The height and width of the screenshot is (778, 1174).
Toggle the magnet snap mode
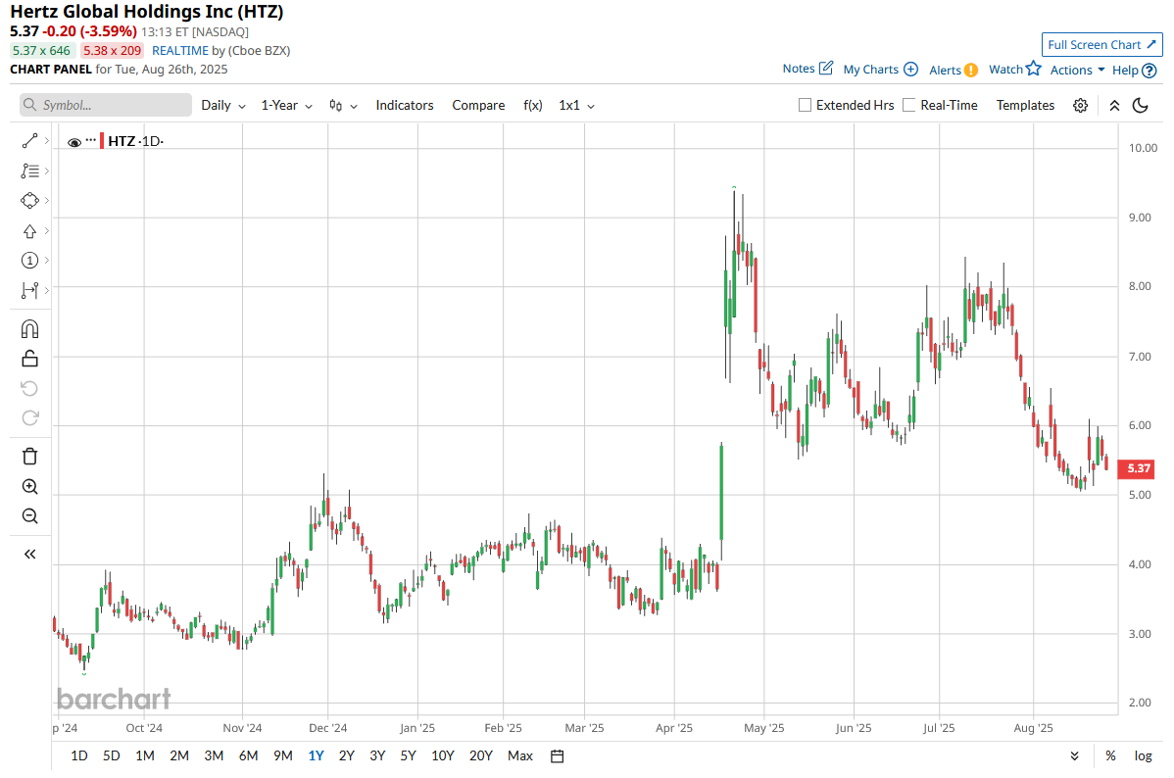click(30, 328)
